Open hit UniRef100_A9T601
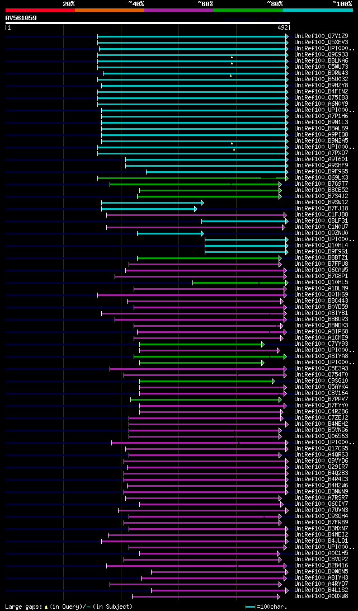The width and height of the screenshot is (358, 611). click(322, 159)
